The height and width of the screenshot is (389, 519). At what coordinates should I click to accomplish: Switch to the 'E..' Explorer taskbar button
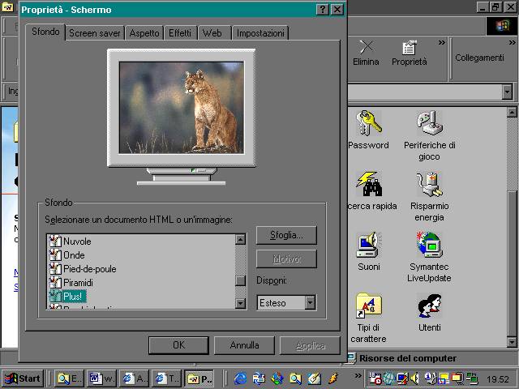tap(69, 378)
